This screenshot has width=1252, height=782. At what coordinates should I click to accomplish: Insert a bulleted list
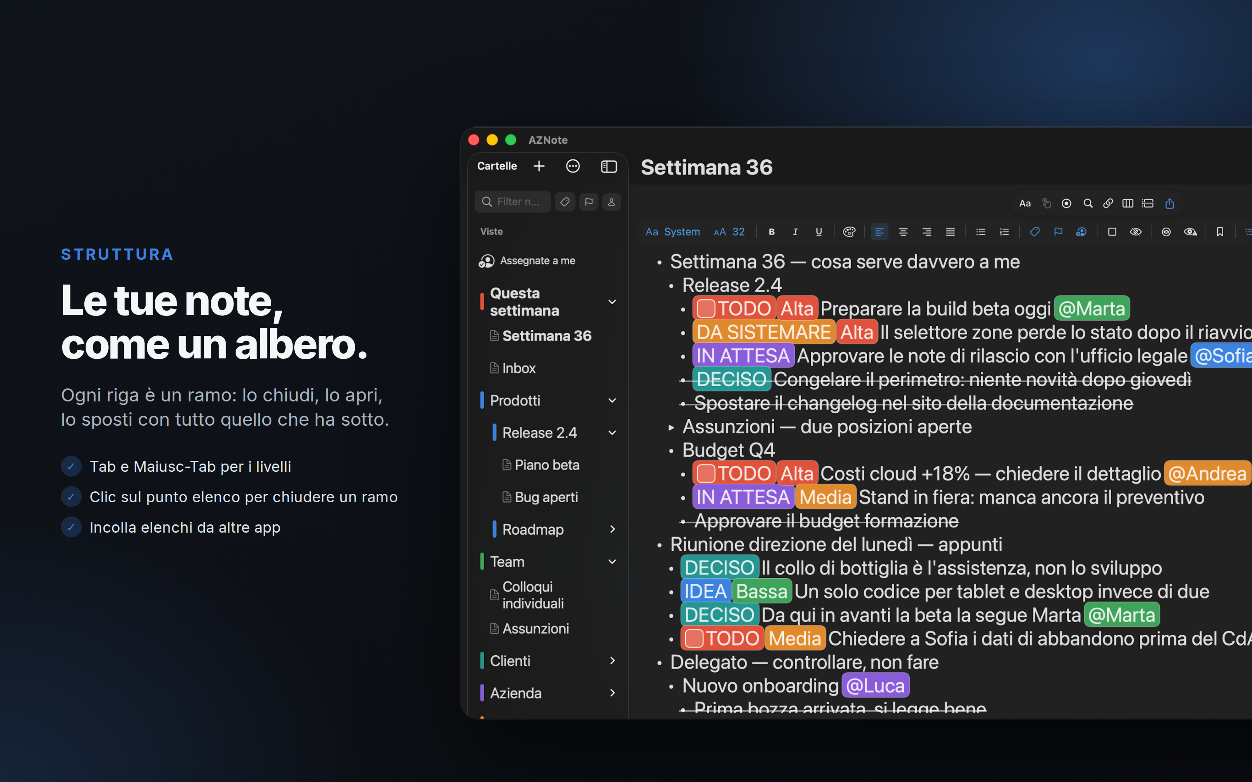(980, 232)
